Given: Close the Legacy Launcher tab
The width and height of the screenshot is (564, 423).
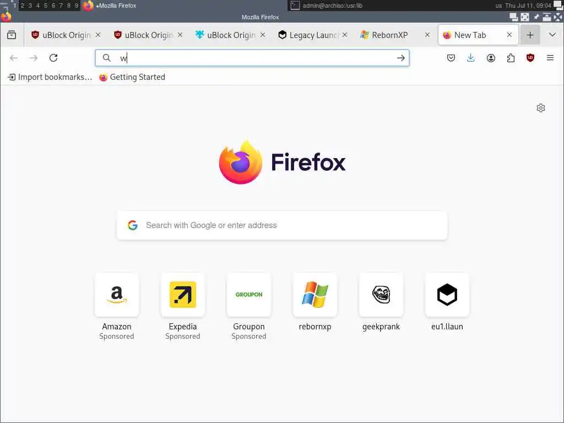Looking at the screenshot, I should point(345,35).
